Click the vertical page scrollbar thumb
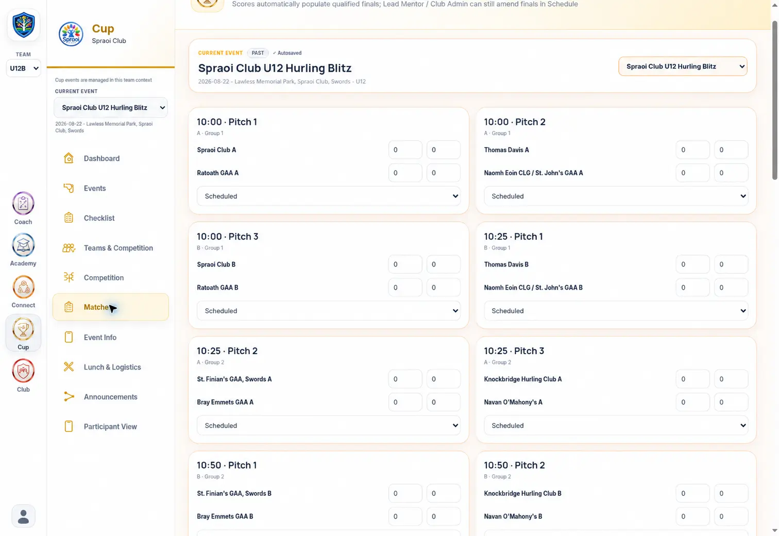 (774, 100)
